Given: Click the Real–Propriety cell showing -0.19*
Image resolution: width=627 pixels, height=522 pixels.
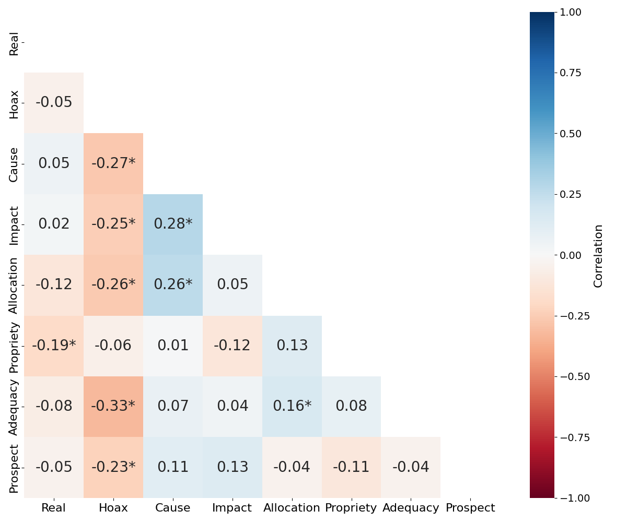Looking at the screenshot, I should (x=54, y=346).
